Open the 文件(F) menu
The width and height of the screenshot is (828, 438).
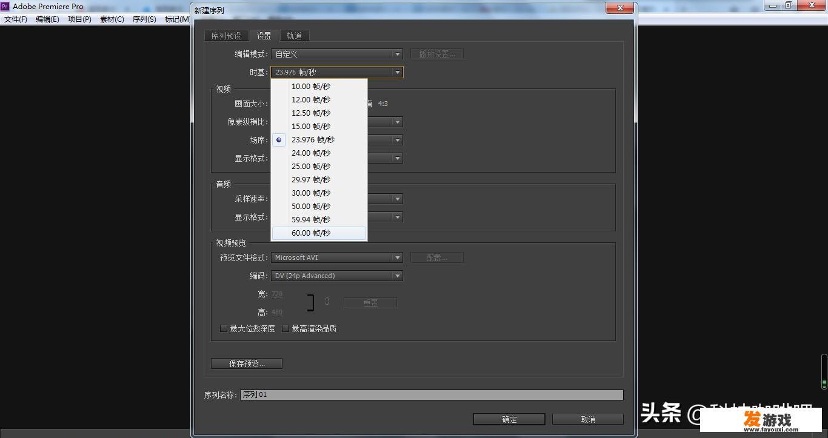click(16, 19)
